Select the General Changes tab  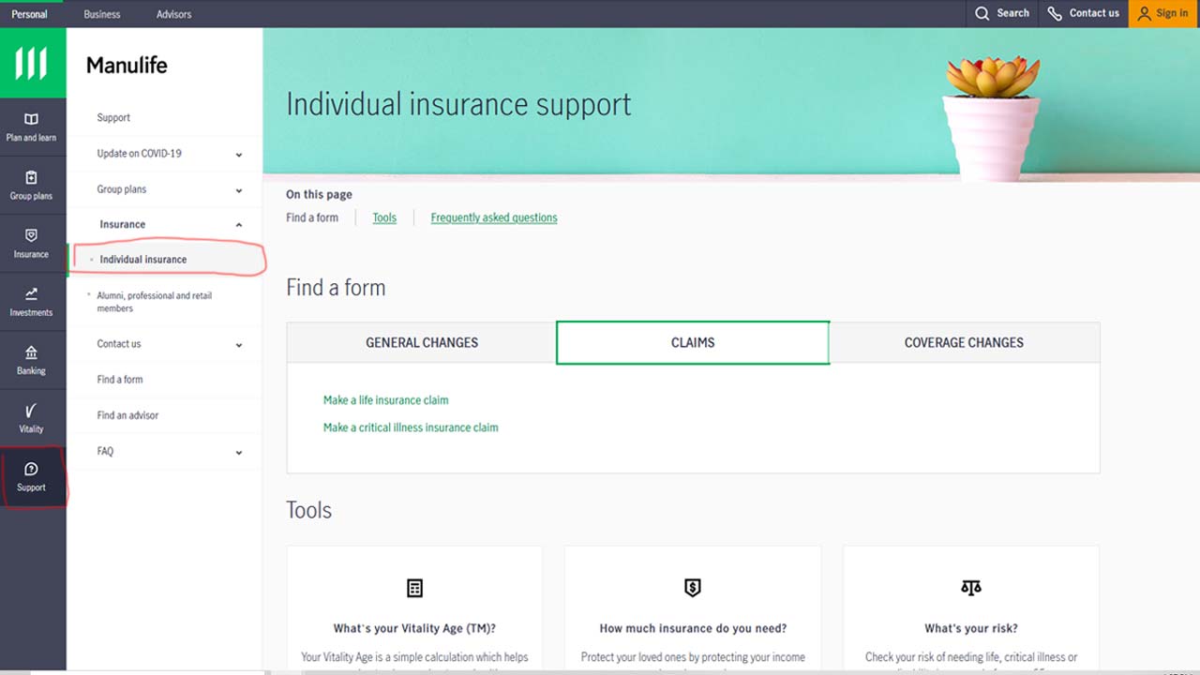[x=422, y=342]
